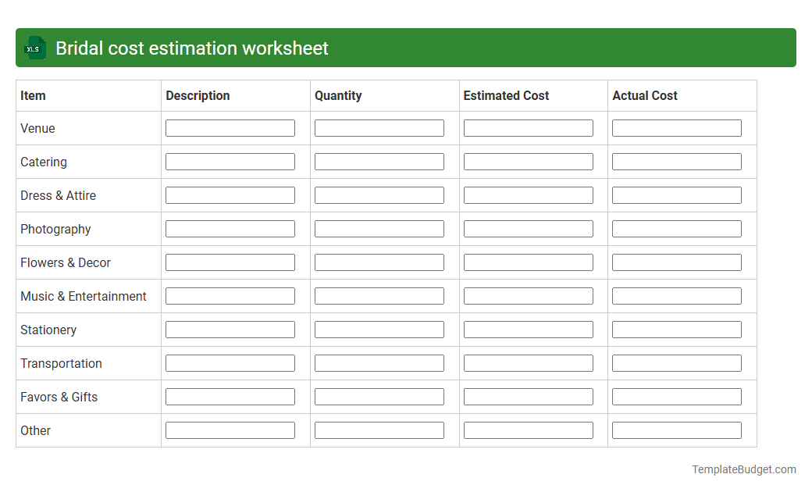Viewport: 812px width, 492px height.
Task: Click the Music & Entertainment quantity field
Action: 379,295
